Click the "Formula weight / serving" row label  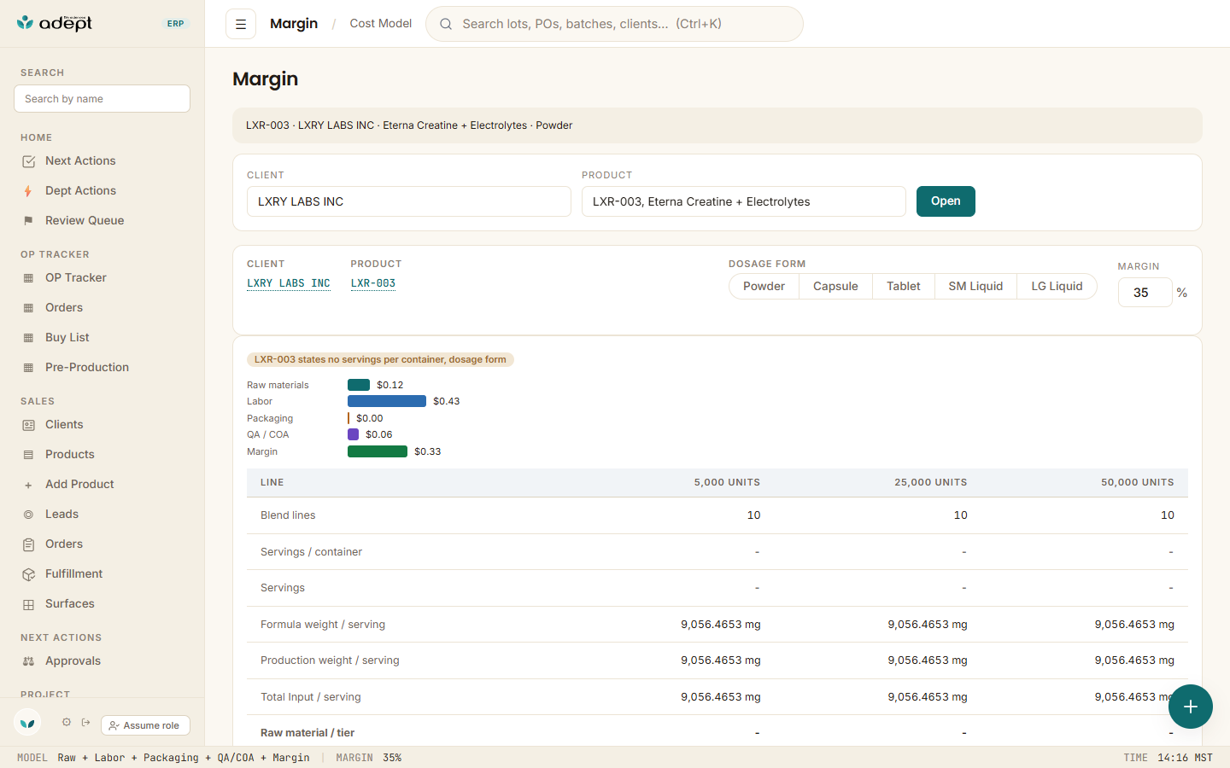[323, 625]
